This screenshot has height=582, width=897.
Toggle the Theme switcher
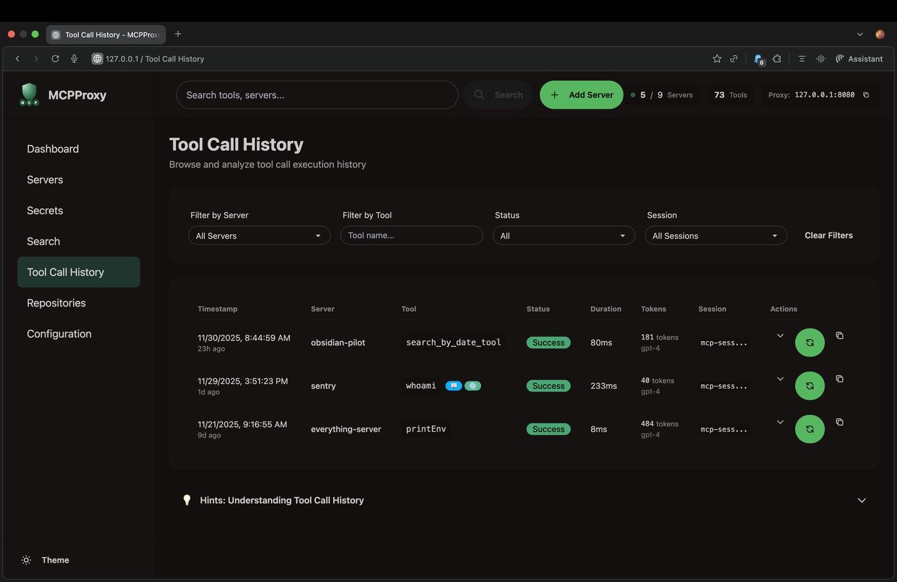pos(45,560)
